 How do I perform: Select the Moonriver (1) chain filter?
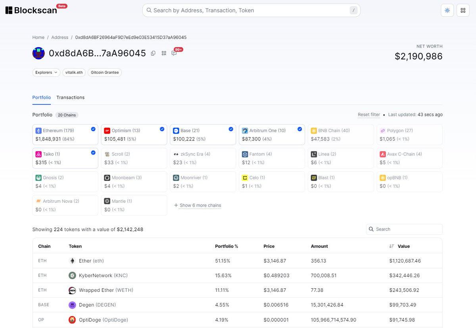tap(203, 182)
